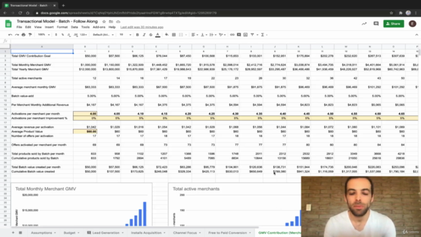This screenshot has height=237, width=421.
Task: Open the font size dropdown
Action: (126, 35)
